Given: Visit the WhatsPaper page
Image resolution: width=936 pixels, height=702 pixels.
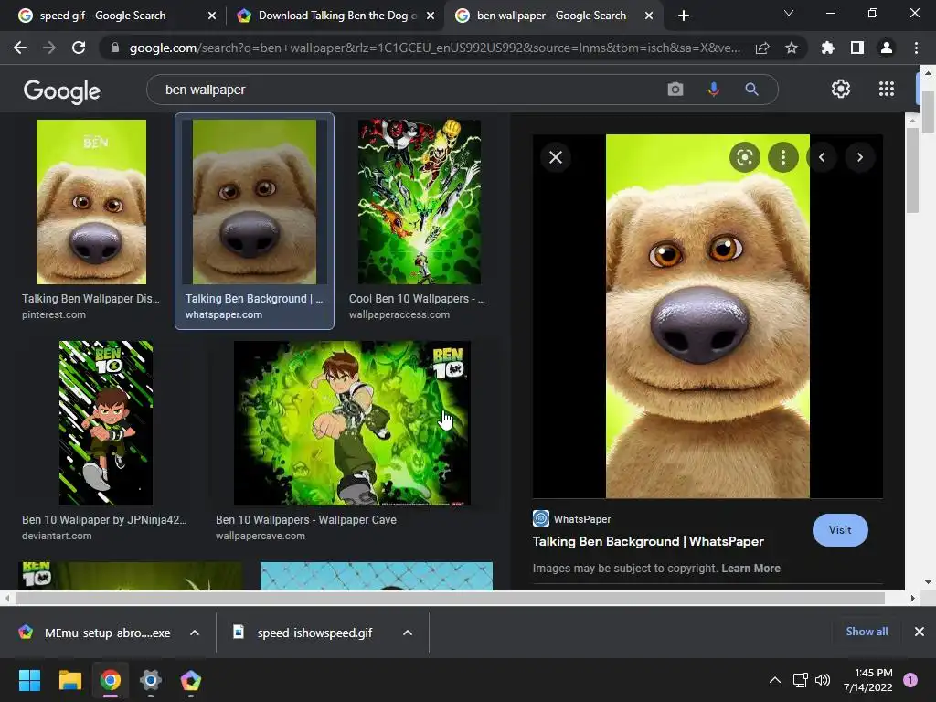Looking at the screenshot, I should click(840, 530).
